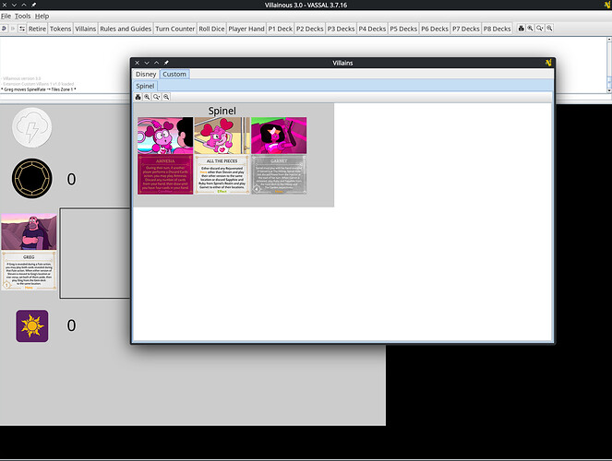Open the P5 Decks window
Image resolution: width=612 pixels, height=461 pixels.
[x=403, y=29]
